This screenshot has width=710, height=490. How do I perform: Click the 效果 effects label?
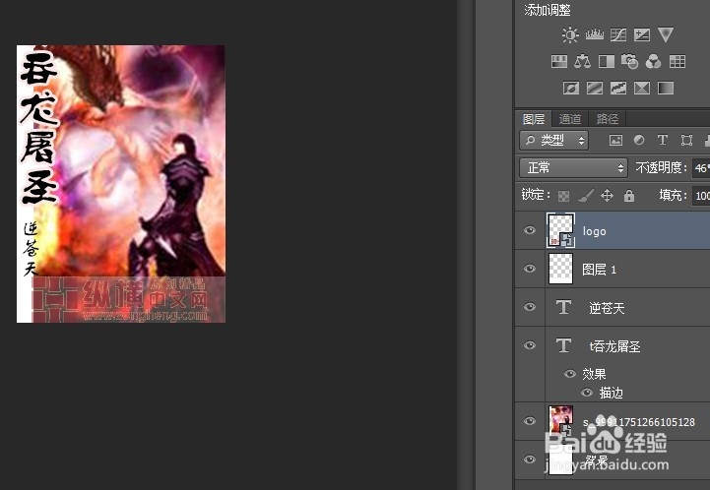594,374
